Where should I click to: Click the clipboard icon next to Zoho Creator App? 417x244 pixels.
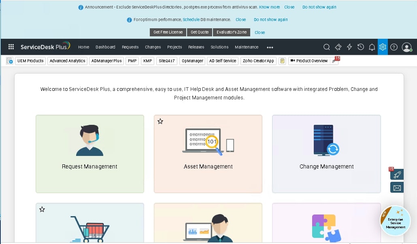(282, 61)
